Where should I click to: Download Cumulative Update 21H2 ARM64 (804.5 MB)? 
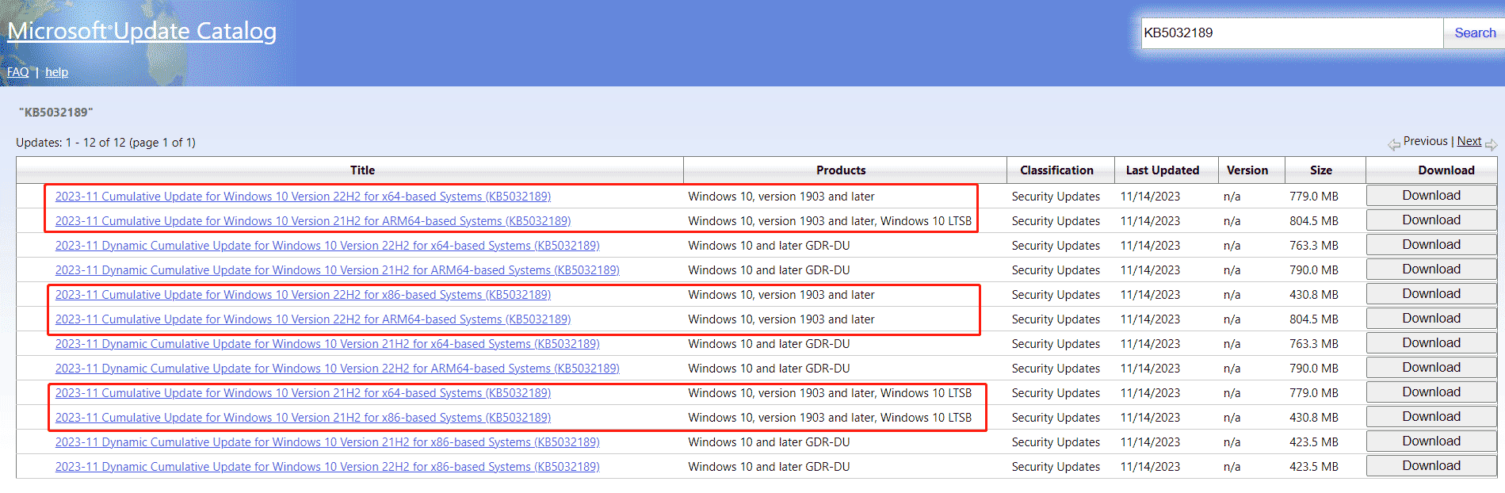pos(1431,220)
